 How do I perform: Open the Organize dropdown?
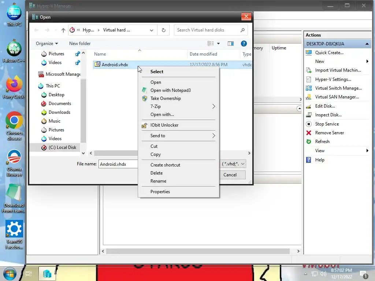pyautogui.click(x=47, y=44)
